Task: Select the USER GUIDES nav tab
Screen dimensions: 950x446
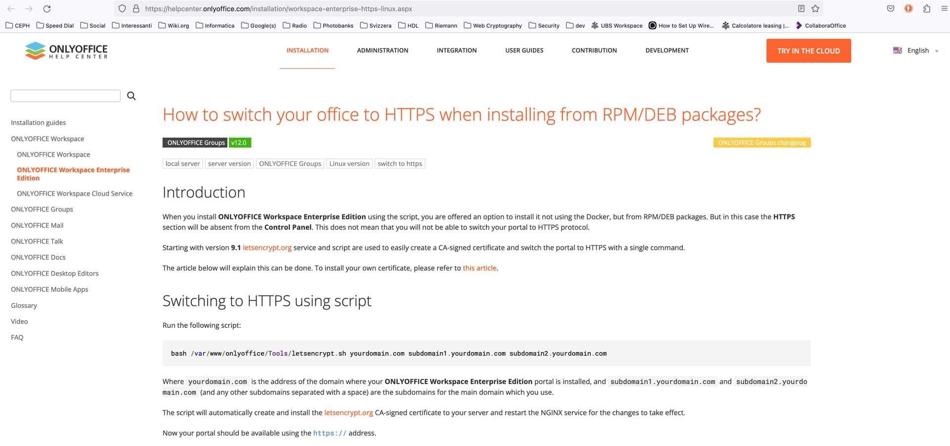Action: pos(524,50)
